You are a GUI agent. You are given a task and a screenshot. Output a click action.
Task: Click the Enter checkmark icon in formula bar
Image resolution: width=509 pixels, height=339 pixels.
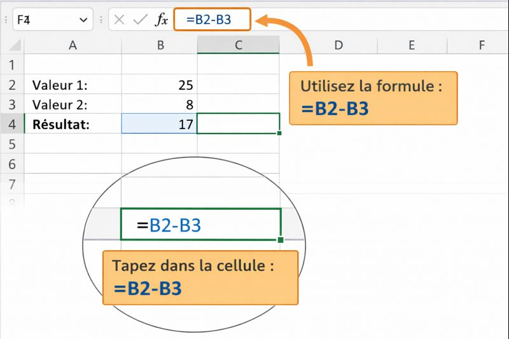pyautogui.click(x=139, y=20)
